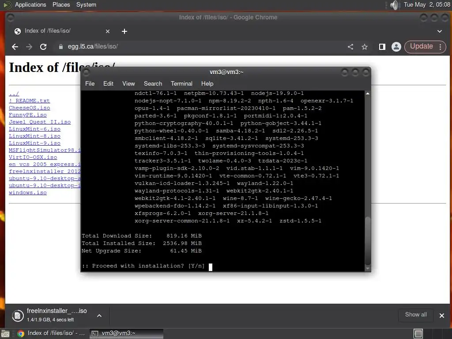452x339 pixels.
Task: Click the freelnxinstaller download icon
Action: pos(18,316)
